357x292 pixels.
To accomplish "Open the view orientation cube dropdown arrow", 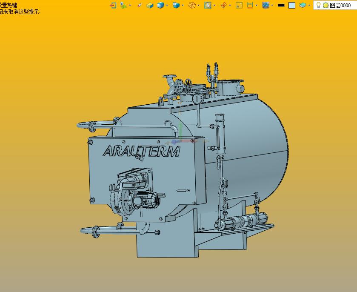I will 183,5.
